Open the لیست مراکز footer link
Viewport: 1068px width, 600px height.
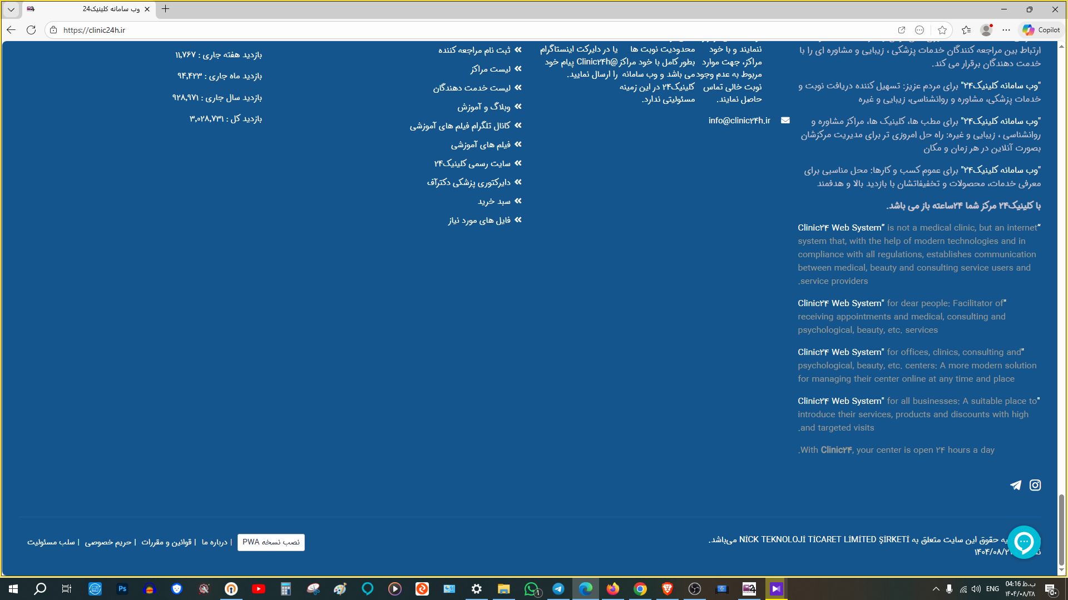490,69
